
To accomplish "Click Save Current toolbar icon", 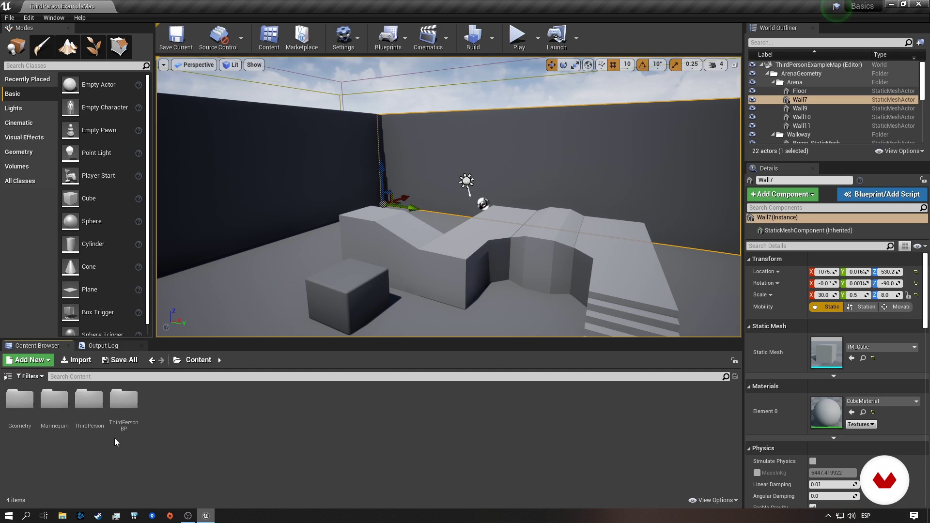I will tap(176, 38).
